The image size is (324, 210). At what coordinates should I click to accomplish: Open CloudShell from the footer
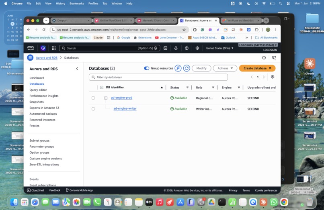(x=35, y=190)
